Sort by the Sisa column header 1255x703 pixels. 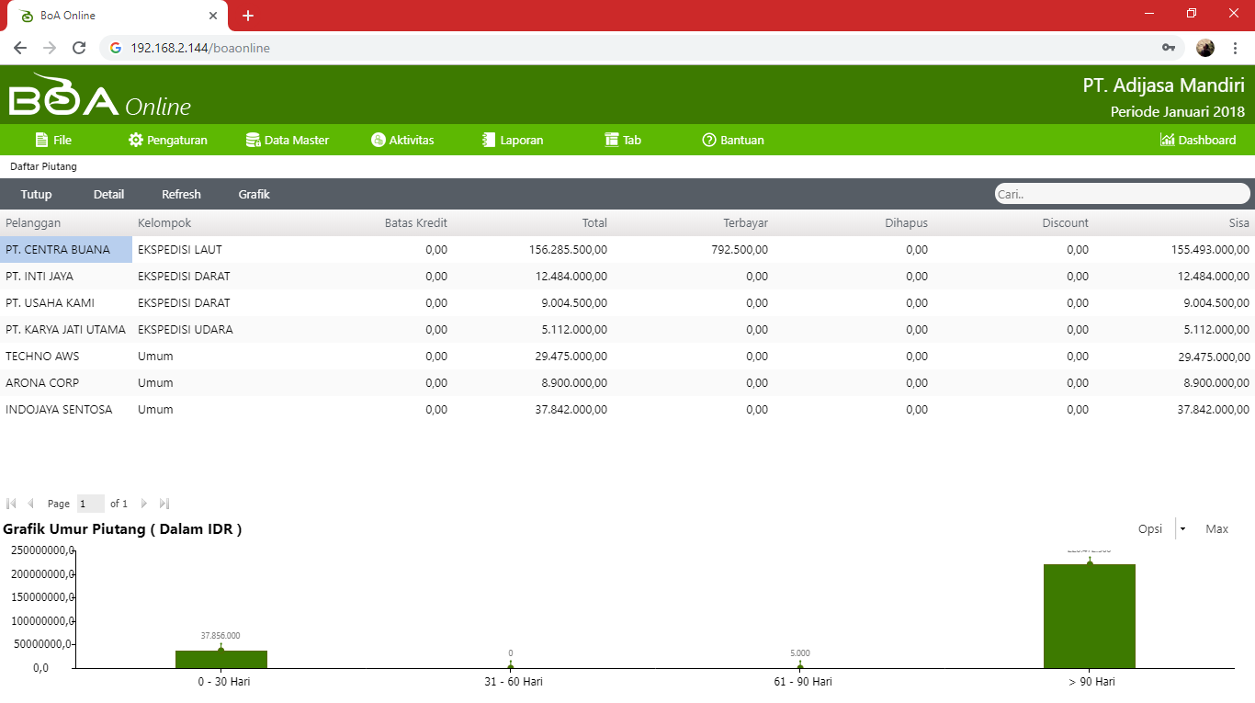1238,223
